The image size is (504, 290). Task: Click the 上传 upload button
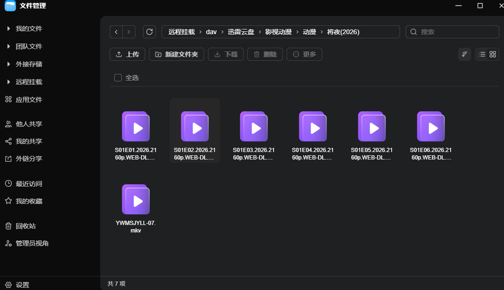click(x=127, y=54)
